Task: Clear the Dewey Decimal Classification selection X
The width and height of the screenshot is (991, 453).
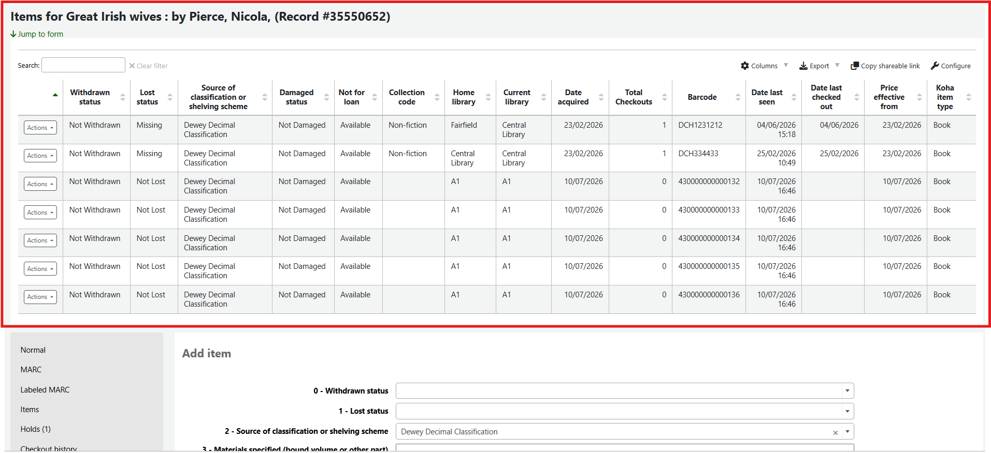Action: click(x=835, y=433)
